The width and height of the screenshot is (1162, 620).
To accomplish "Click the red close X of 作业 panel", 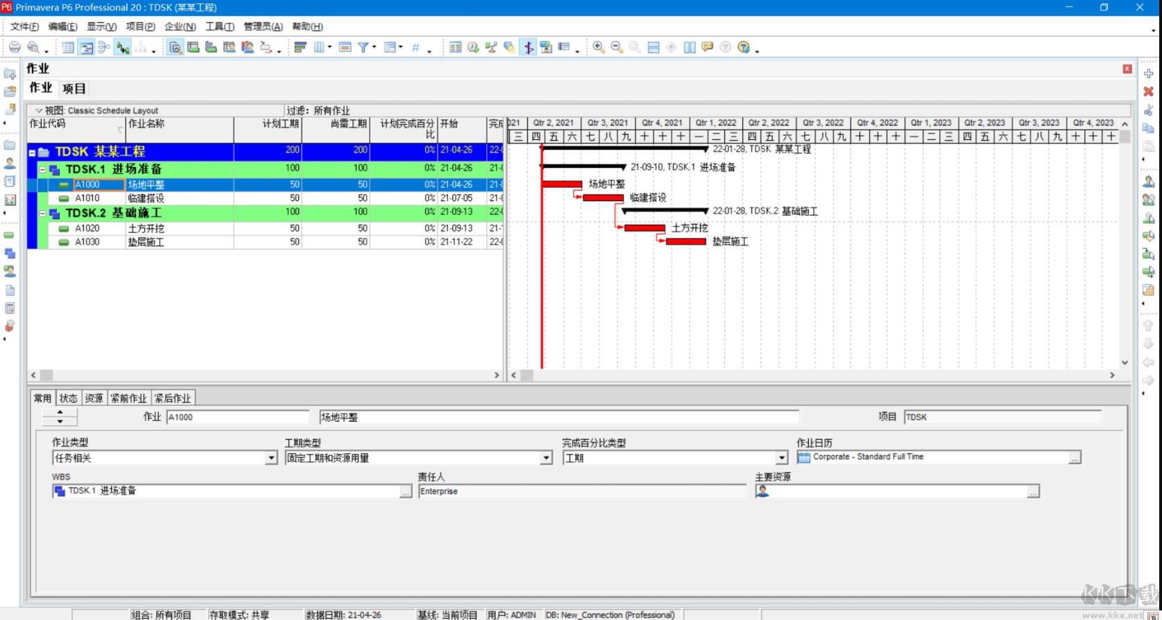I will pyautogui.click(x=1127, y=69).
